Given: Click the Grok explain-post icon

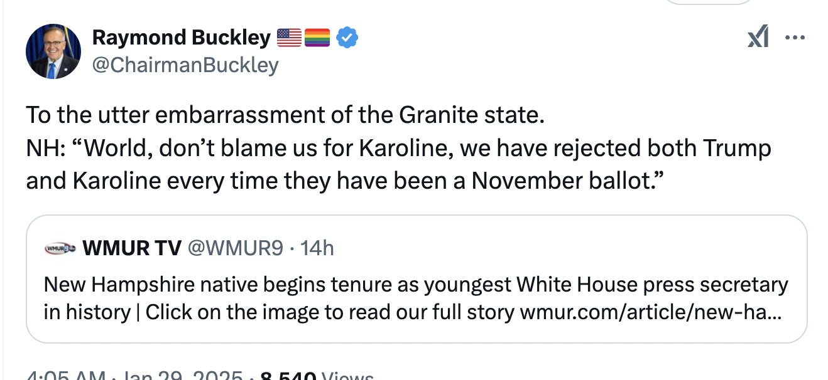Looking at the screenshot, I should (x=758, y=39).
